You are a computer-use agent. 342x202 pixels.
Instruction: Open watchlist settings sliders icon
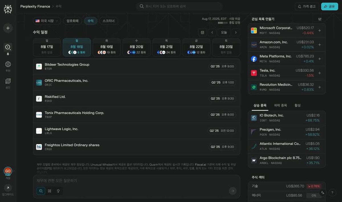(320, 19)
